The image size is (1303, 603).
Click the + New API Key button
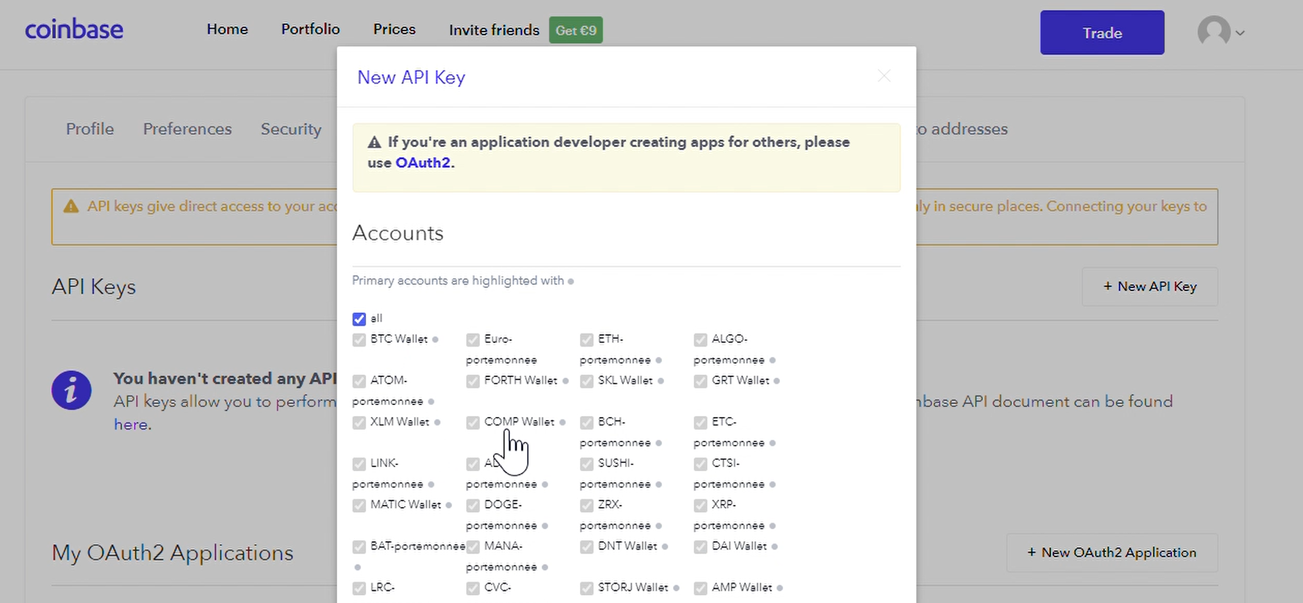point(1150,286)
